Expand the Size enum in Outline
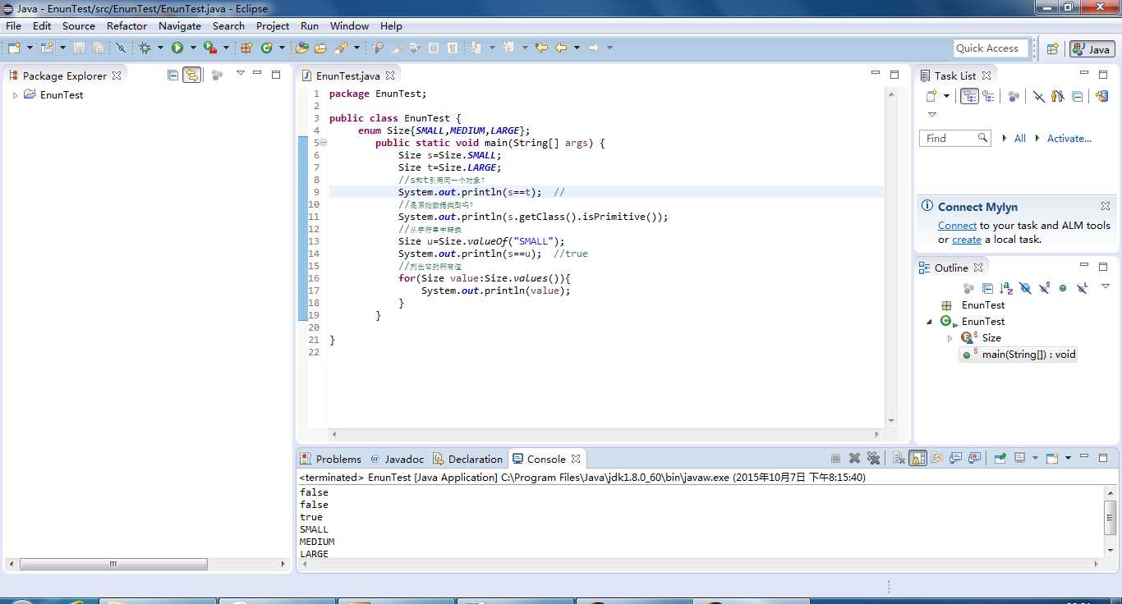Viewport: 1122px width, 604px height. 950,338
